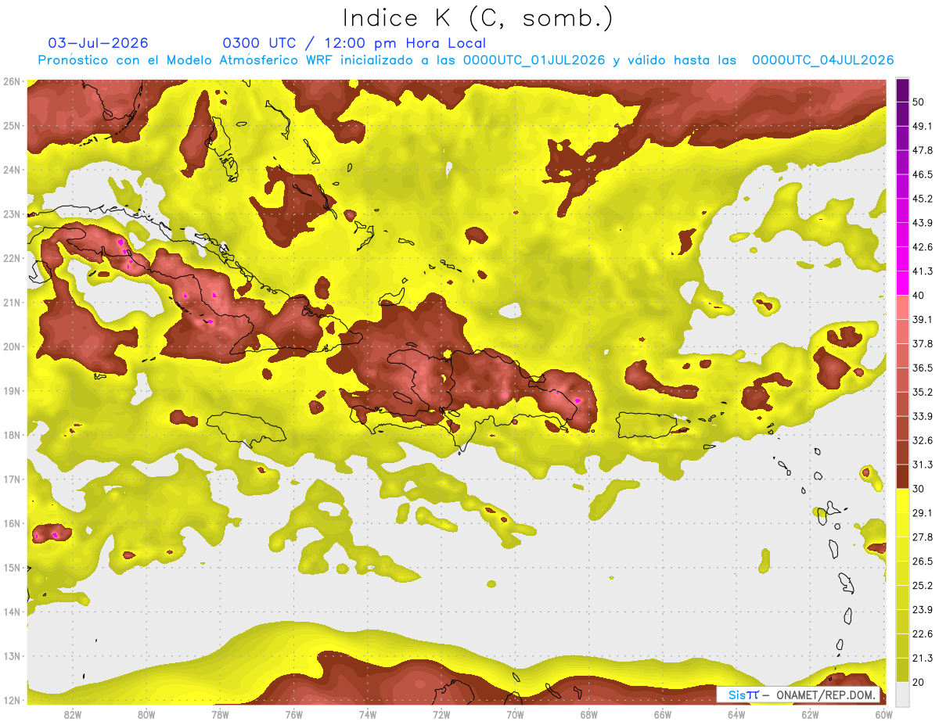Click the "13N" latitude label
The height and width of the screenshot is (725, 939).
pyautogui.click(x=12, y=655)
